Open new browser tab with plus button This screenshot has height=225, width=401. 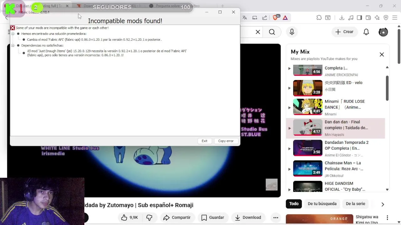(x=222, y=6)
